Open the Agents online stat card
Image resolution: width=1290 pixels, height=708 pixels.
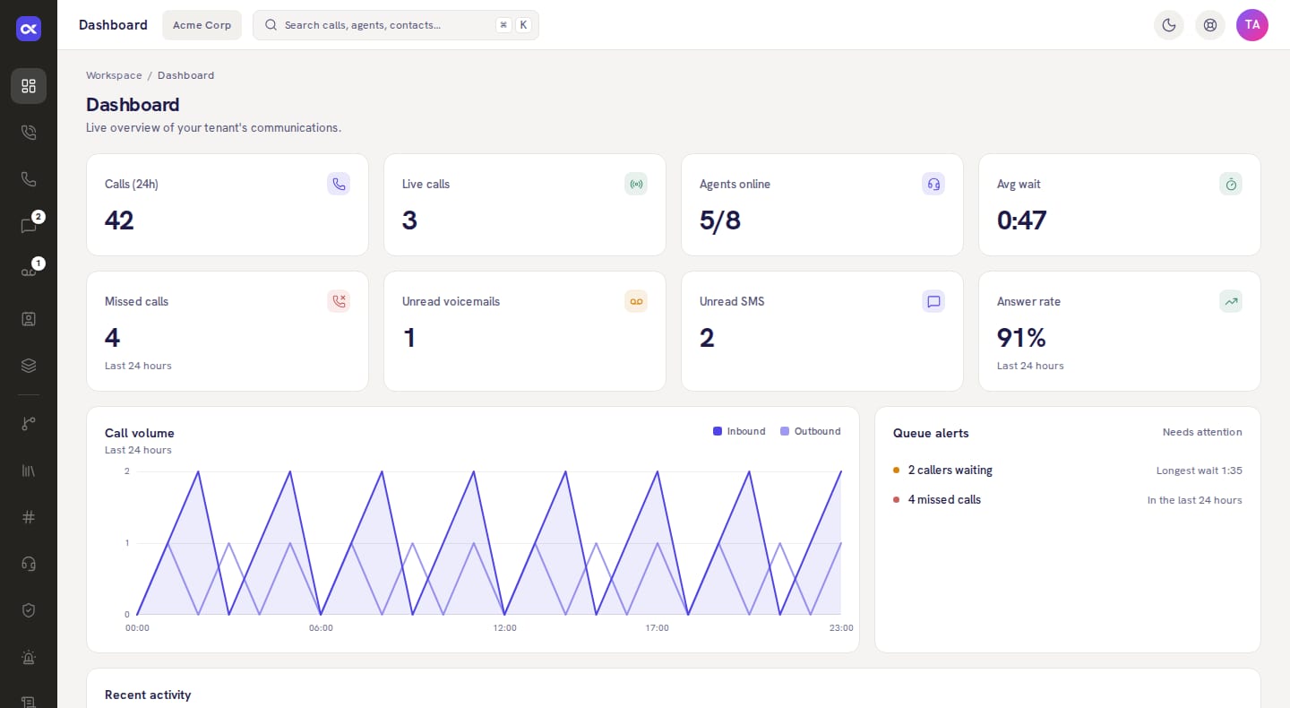822,205
